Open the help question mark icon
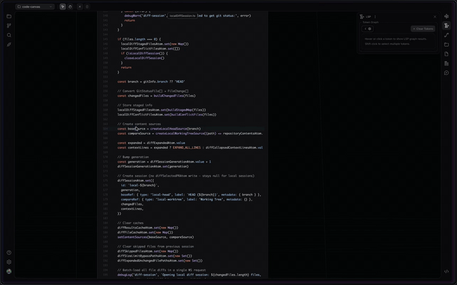457x285 pixels. click(x=9, y=252)
